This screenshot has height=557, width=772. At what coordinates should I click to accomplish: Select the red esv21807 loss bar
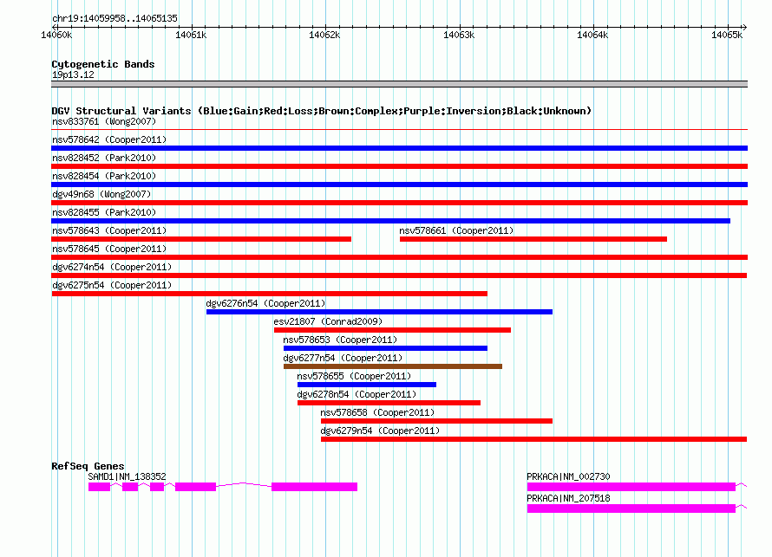(392, 330)
